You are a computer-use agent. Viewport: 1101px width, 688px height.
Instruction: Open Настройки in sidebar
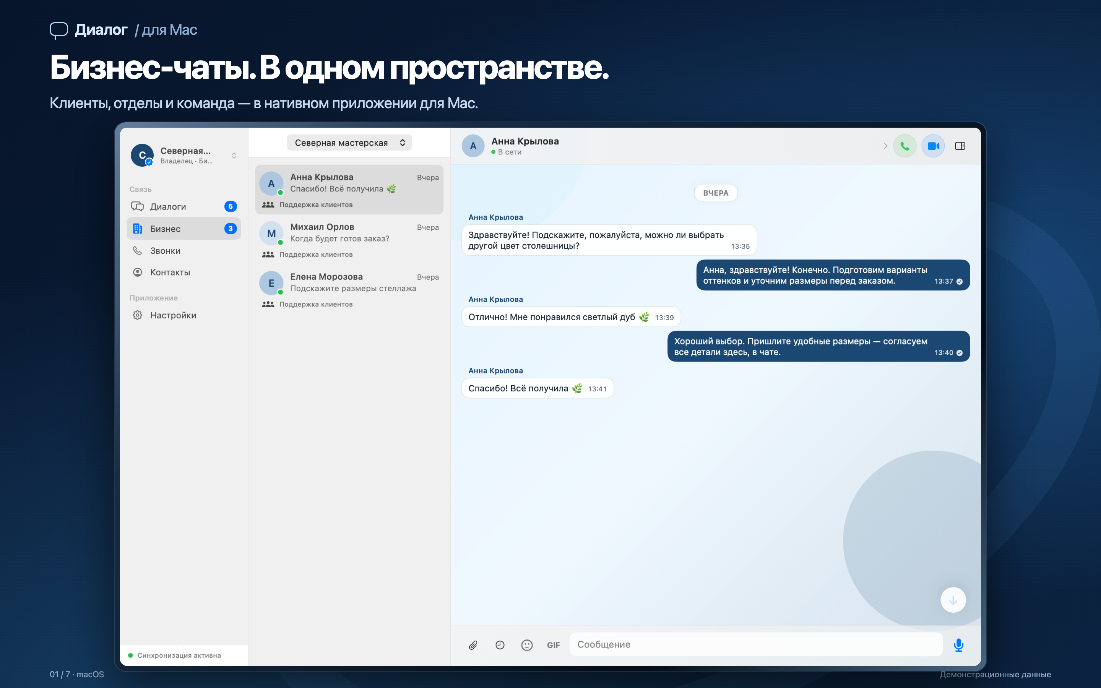(x=184, y=315)
